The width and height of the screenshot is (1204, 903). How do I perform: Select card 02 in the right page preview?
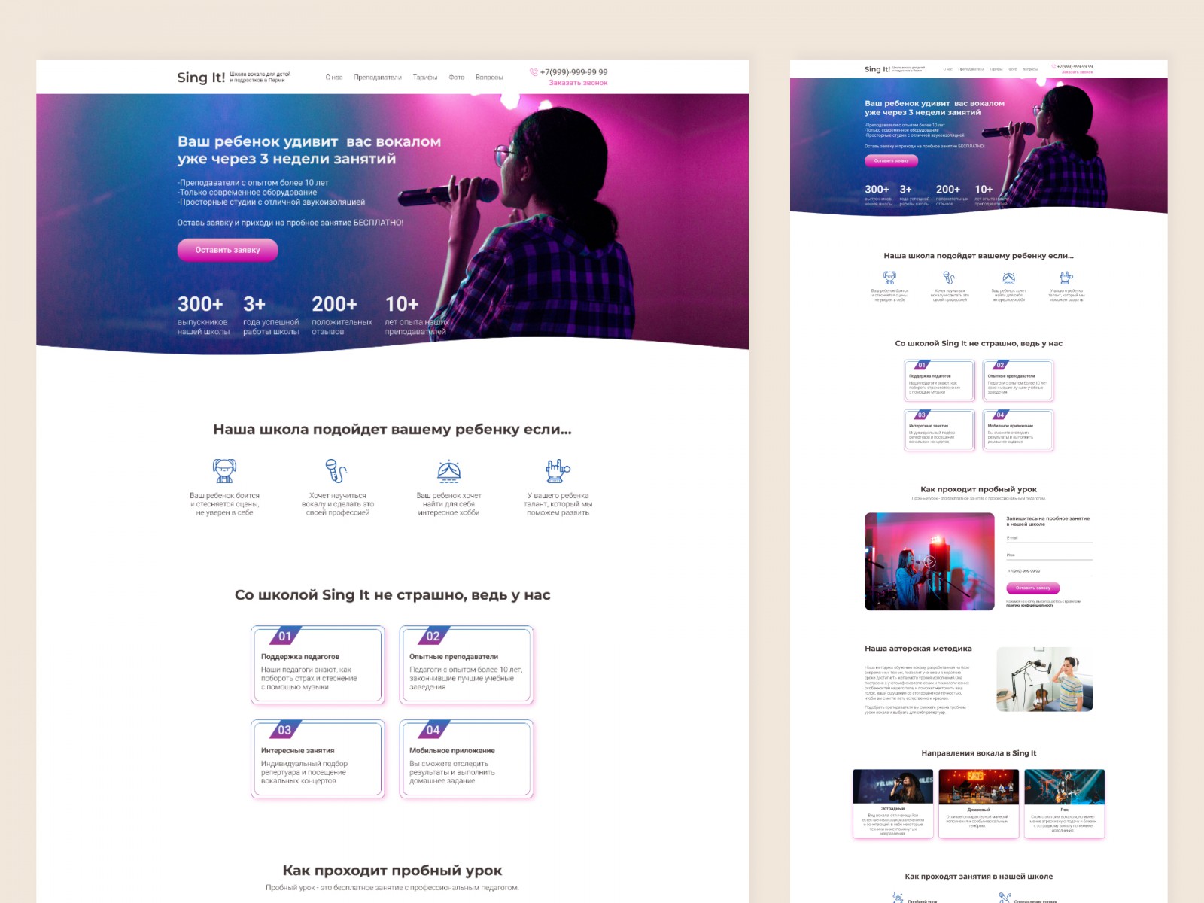1018,381
